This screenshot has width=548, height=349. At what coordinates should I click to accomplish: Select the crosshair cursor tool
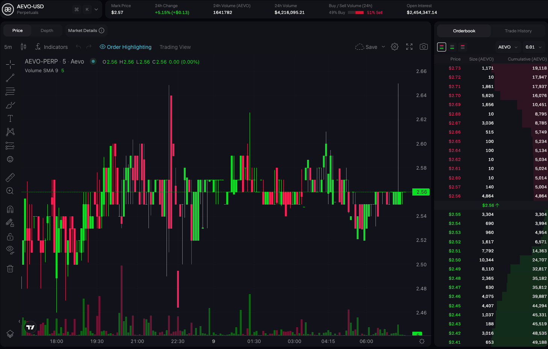[10, 64]
